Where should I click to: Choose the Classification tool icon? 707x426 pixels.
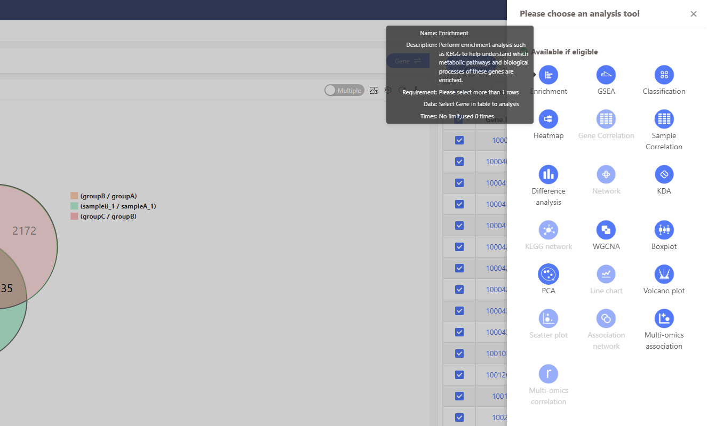[664, 75]
